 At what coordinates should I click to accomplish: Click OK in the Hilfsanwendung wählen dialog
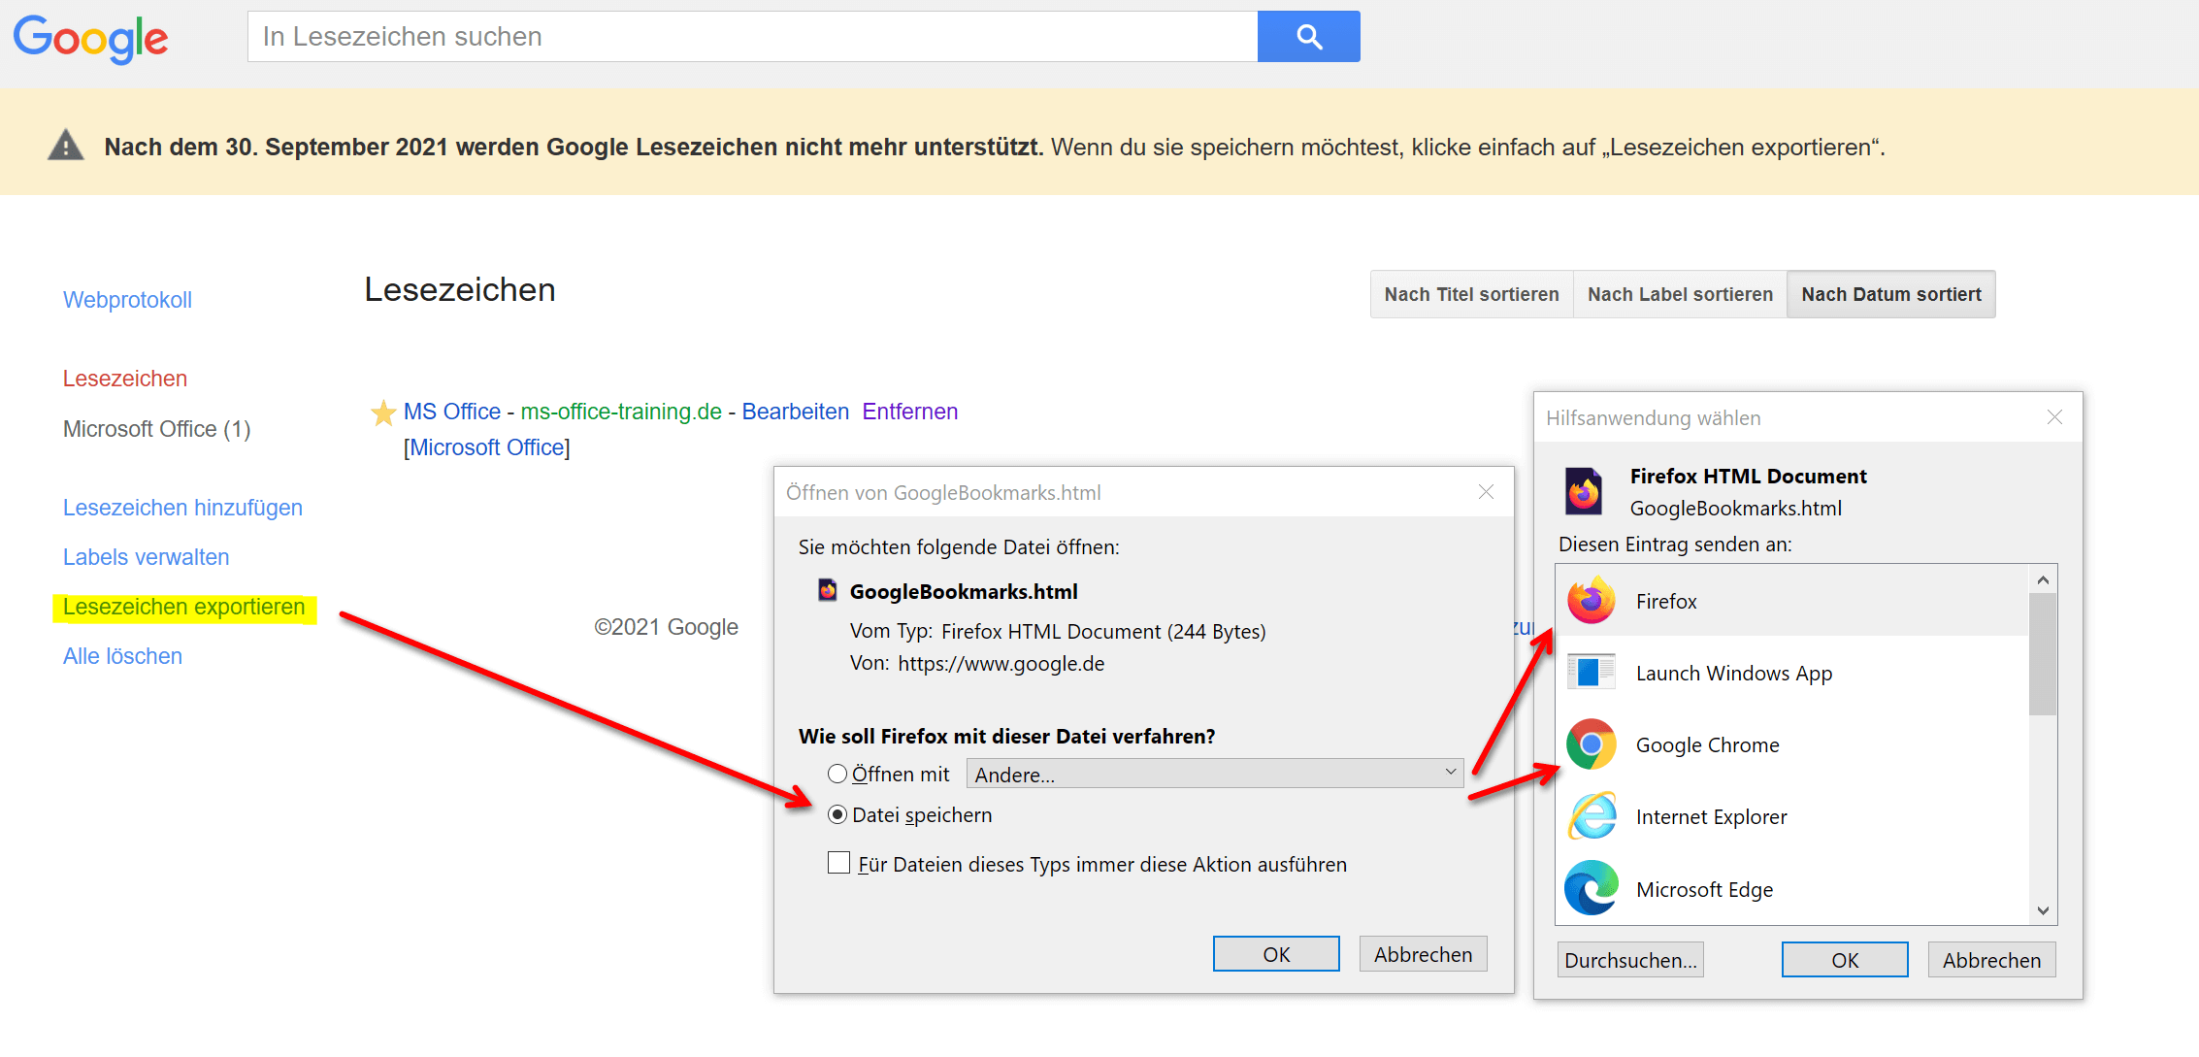pos(1845,960)
